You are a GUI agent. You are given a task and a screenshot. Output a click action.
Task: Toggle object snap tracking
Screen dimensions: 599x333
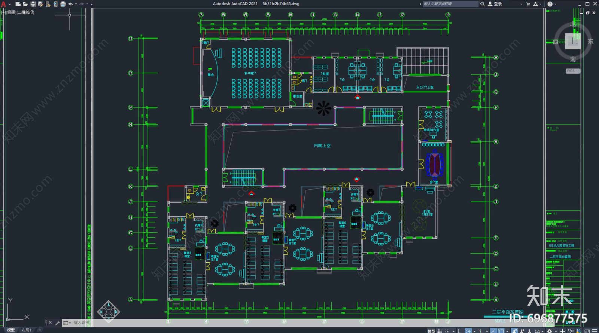pos(493,330)
